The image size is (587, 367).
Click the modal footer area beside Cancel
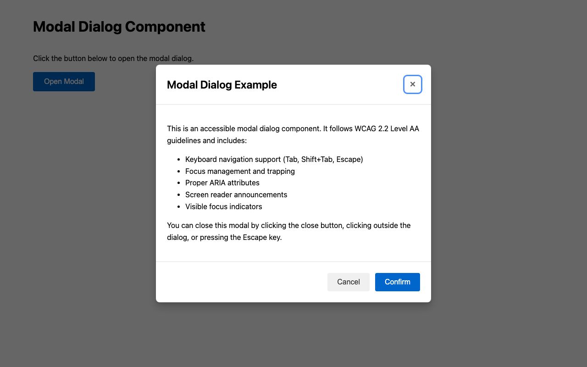coord(252,282)
